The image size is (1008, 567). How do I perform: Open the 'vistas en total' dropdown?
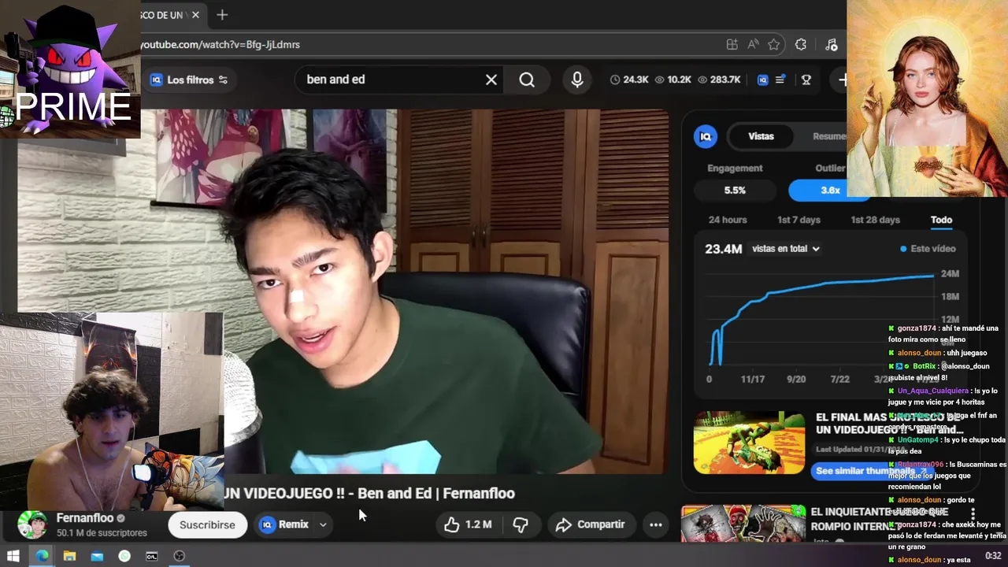pos(785,249)
